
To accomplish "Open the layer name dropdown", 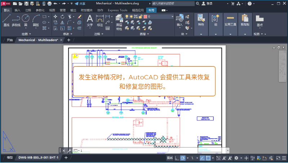I will click(x=172, y=17).
